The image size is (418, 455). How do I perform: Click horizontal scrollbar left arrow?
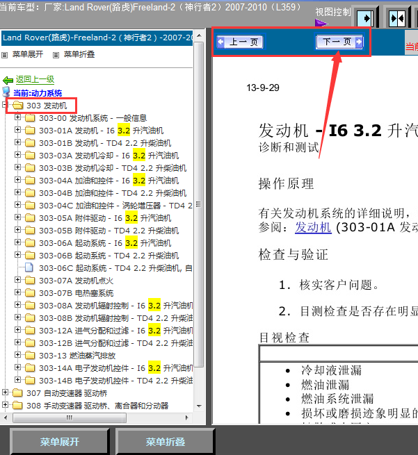coord(6,417)
